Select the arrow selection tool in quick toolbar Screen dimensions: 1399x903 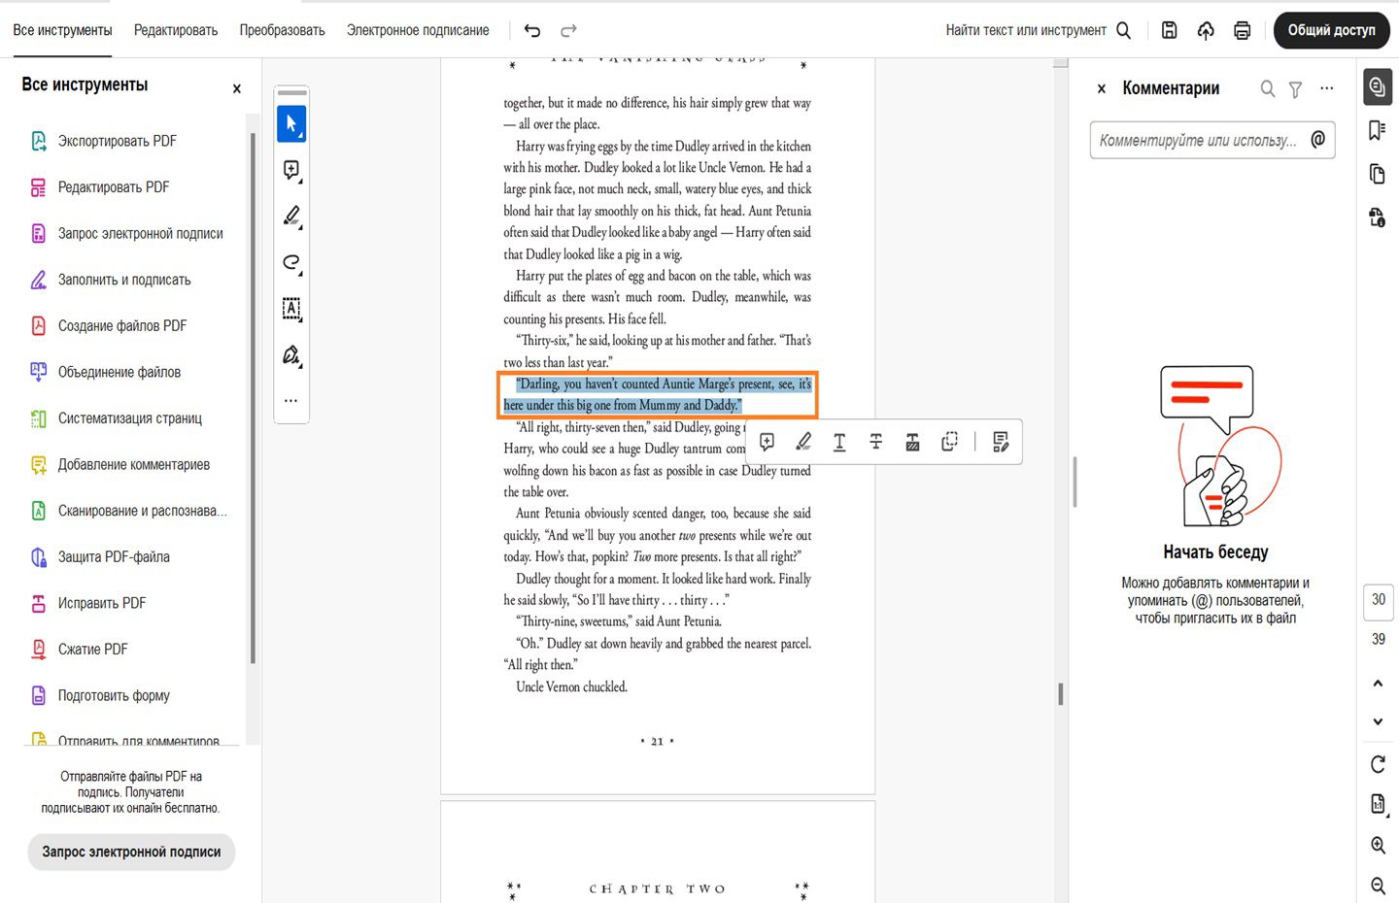click(291, 124)
